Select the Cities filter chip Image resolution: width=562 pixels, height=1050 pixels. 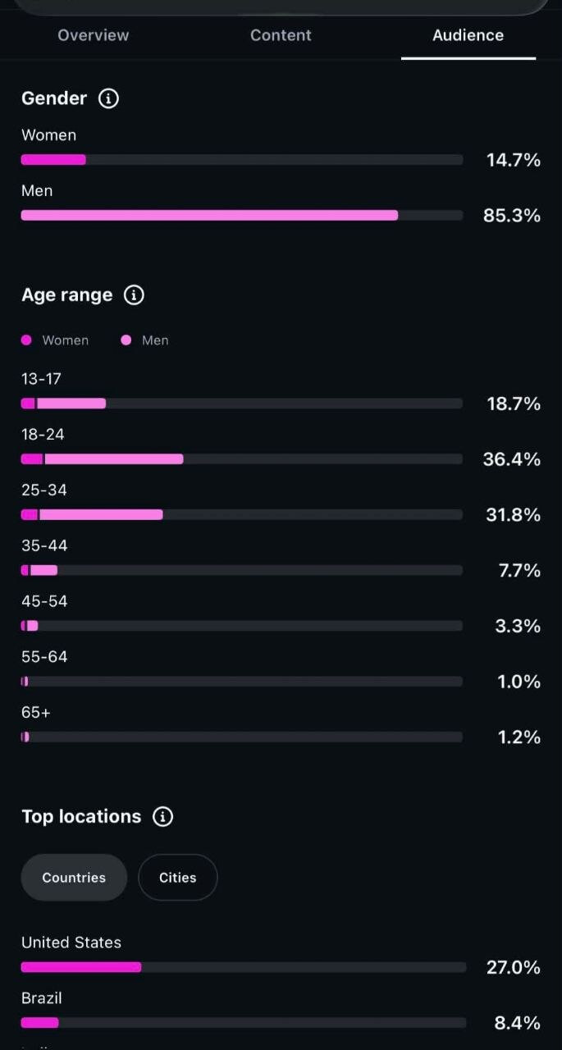(178, 878)
